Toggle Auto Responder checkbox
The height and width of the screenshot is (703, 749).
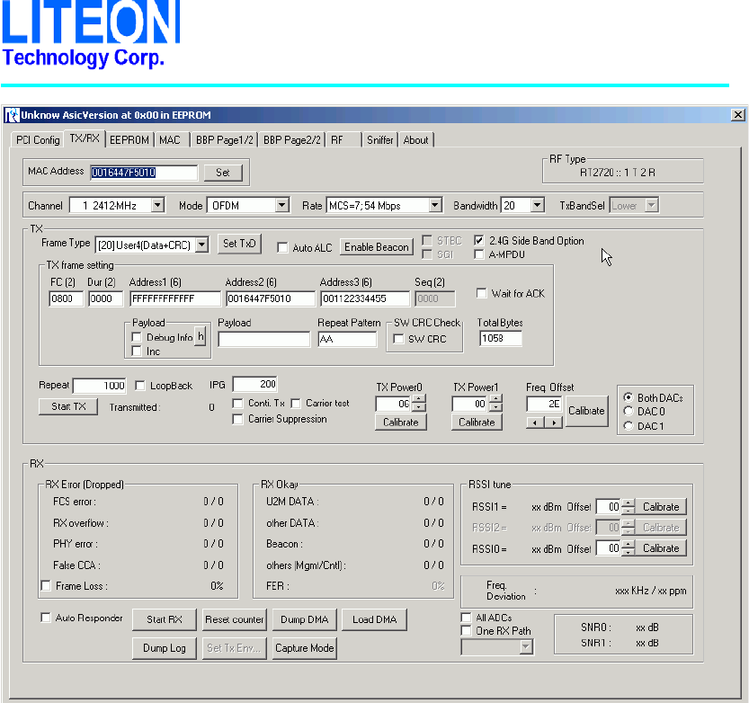pyautogui.click(x=46, y=618)
